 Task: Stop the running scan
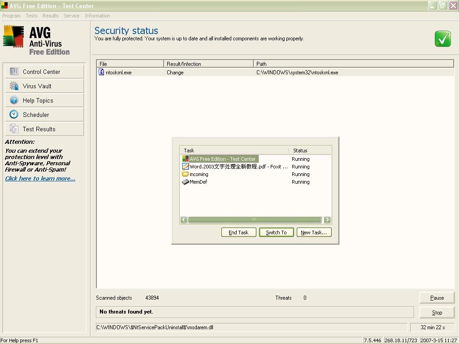tap(437, 312)
